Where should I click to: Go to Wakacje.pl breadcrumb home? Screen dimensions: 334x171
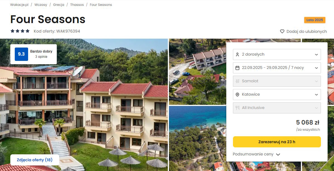(19, 5)
